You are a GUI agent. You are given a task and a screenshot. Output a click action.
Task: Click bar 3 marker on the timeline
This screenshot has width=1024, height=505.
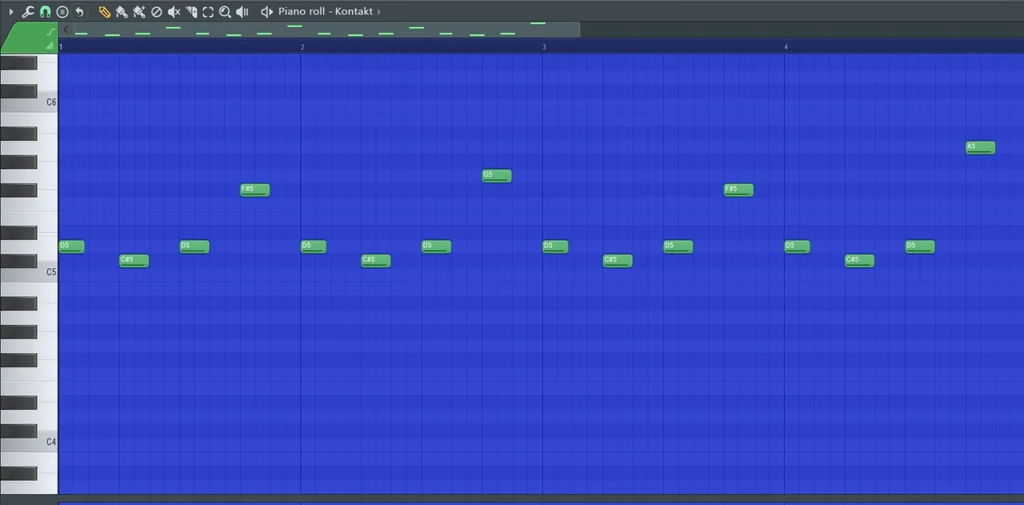pyautogui.click(x=544, y=47)
